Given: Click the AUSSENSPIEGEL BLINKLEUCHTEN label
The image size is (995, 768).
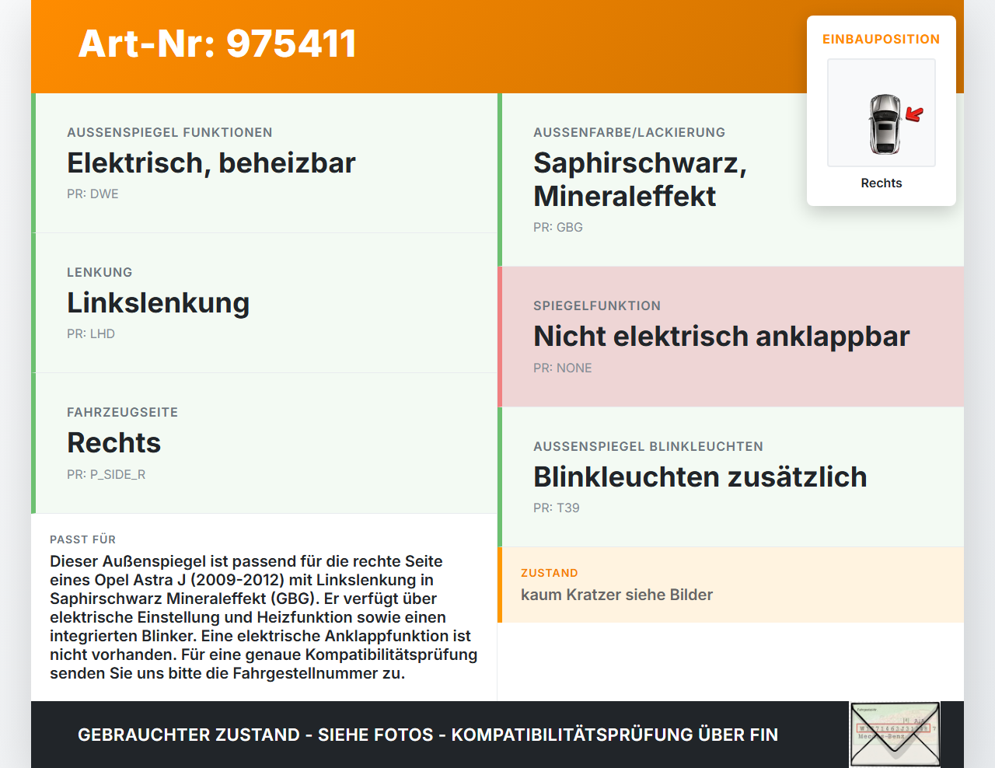Looking at the screenshot, I should [x=648, y=446].
